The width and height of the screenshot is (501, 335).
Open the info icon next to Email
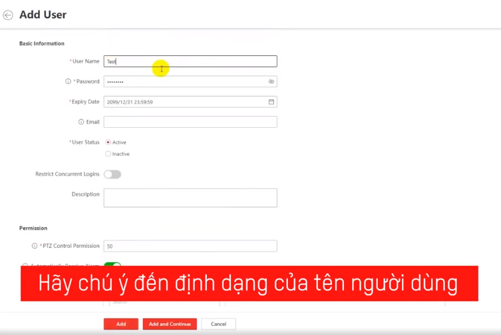81,122
